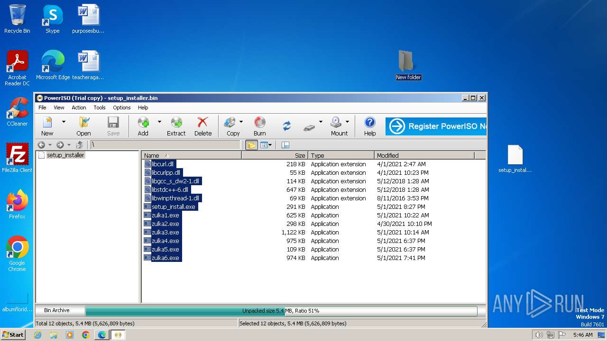
Task: Select the Recycle Bin desktop icon
Action: 17,19
